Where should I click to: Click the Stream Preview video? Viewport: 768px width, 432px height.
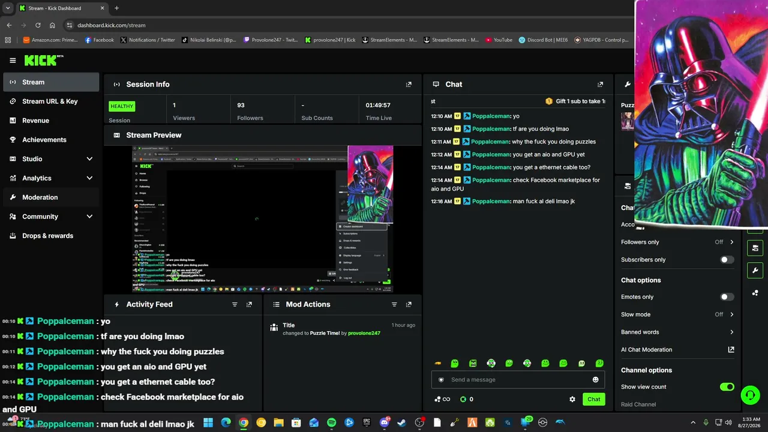263,219
